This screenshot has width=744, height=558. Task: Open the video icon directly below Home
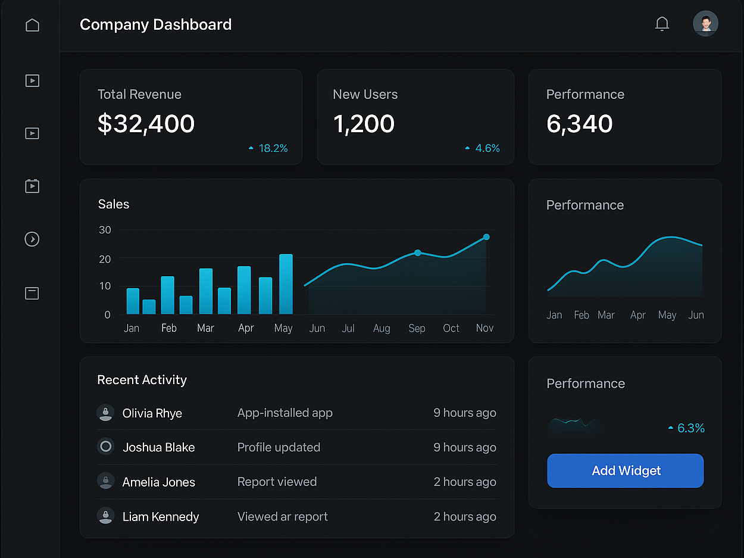click(x=32, y=80)
